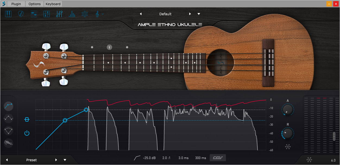Click the upper-left tuning peg
This screenshot has height=165, width=340.
tap(46, 47)
